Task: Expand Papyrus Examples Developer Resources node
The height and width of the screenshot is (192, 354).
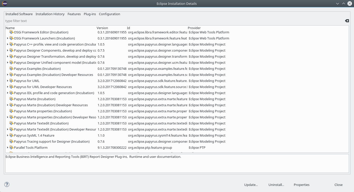Action: pos(8,75)
